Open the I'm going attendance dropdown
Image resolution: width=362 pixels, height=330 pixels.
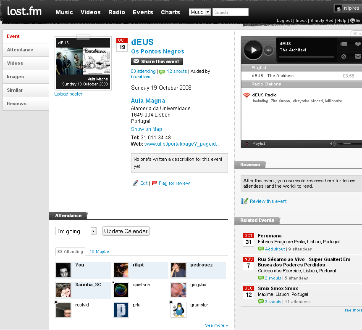(x=76, y=231)
